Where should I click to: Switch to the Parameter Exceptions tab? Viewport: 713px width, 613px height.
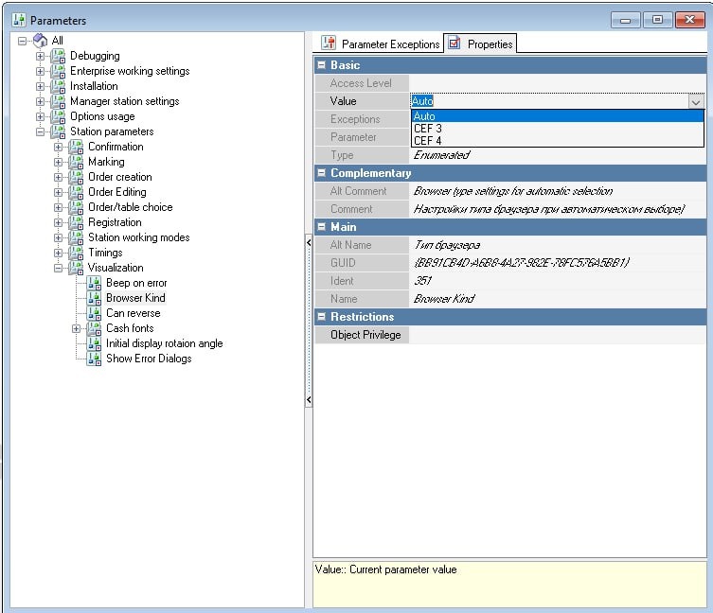[x=381, y=44]
